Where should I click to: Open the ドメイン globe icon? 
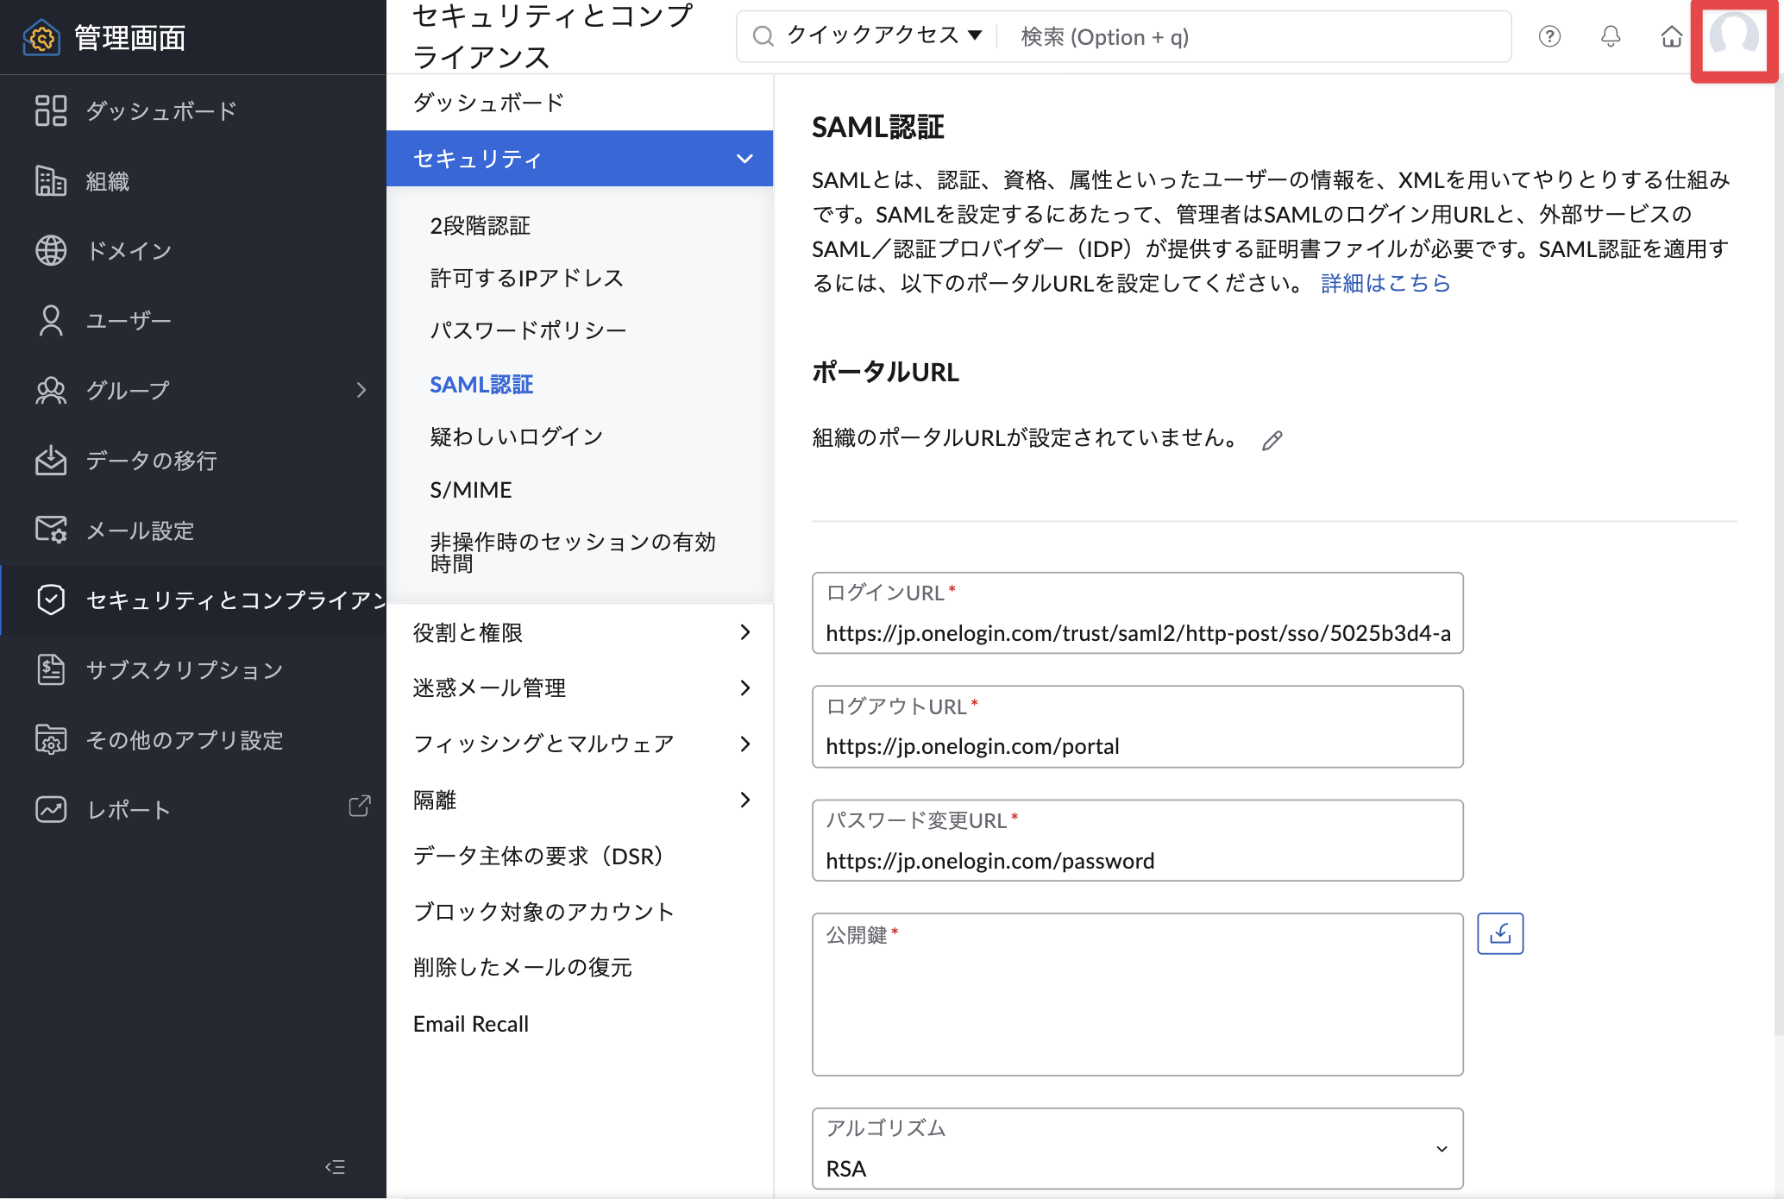click(51, 251)
